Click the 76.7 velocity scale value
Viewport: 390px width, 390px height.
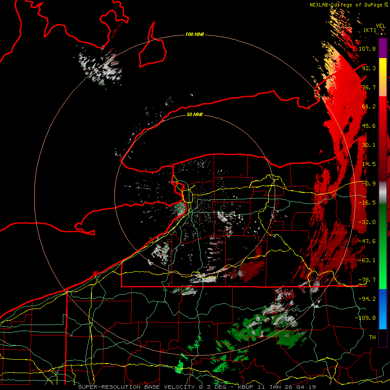[x=369, y=87]
